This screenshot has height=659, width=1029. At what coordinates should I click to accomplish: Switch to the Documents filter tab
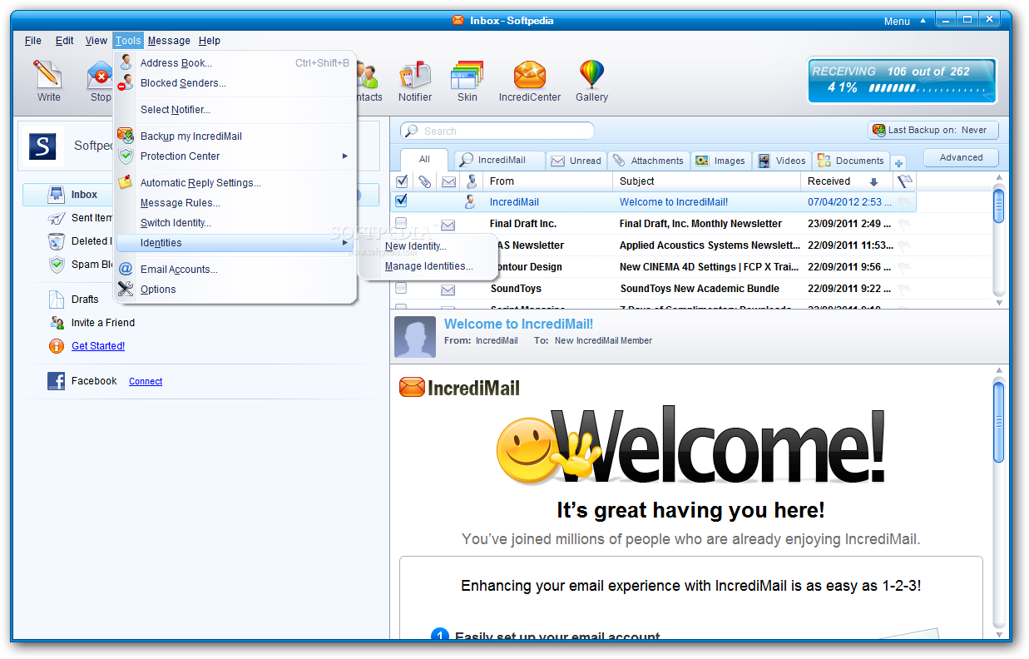(x=851, y=161)
